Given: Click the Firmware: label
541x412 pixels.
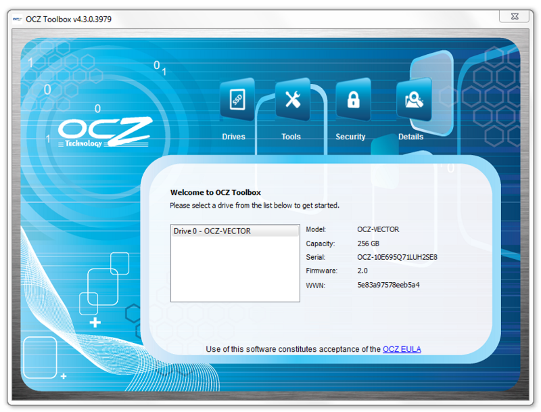Looking at the screenshot, I should click(322, 271).
